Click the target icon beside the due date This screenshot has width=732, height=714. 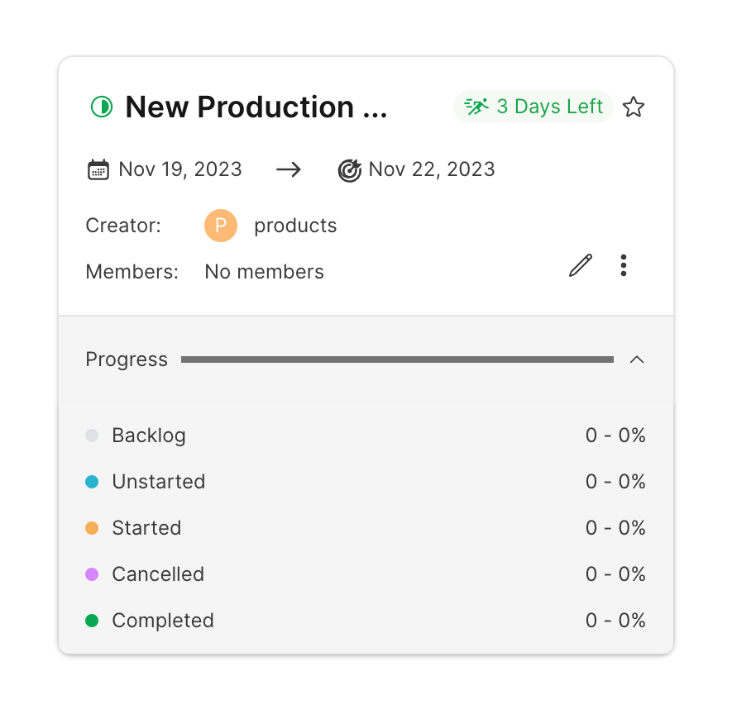(x=350, y=169)
